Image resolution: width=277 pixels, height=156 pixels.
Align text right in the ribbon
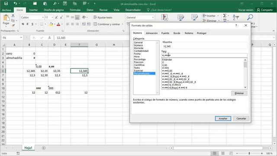click(x=77, y=24)
